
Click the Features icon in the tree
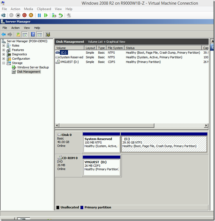(9, 50)
